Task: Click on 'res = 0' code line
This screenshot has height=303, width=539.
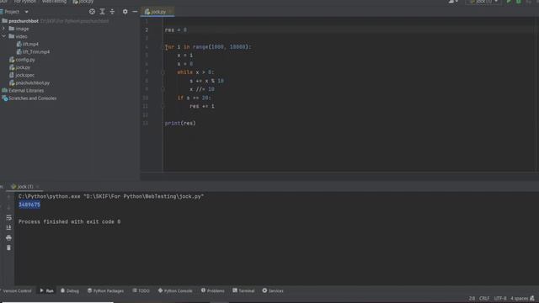Action: [176, 30]
